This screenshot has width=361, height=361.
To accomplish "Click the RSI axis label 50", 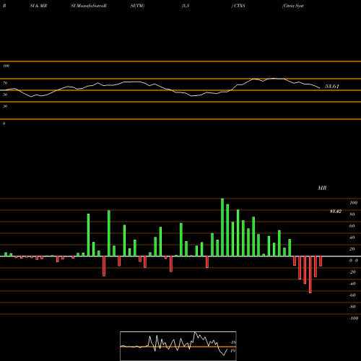I will (5, 95).
